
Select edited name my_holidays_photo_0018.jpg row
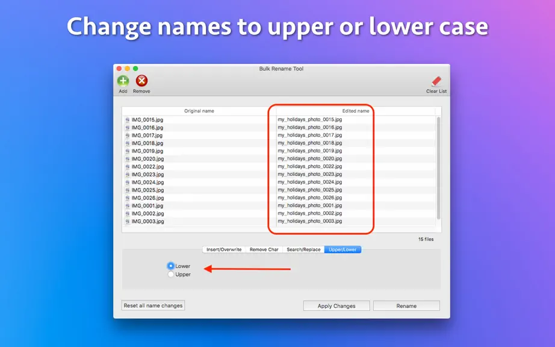tap(310, 143)
